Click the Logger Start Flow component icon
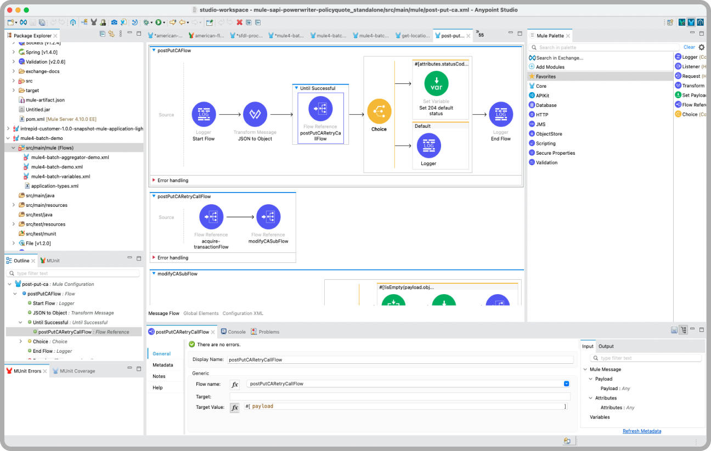This screenshot has height=451, width=711. (204, 114)
